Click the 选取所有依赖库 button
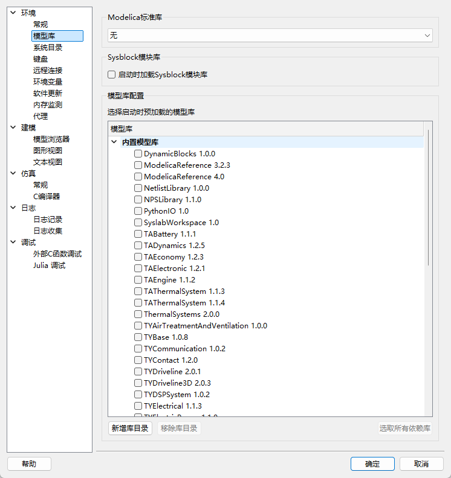 (x=405, y=429)
